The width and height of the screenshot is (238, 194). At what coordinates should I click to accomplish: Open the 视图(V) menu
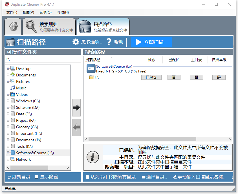tap(28, 12)
